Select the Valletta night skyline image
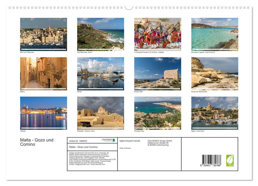This screenshot has width=258, height=186. [x=43, y=113]
